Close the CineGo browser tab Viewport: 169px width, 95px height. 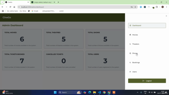pyautogui.click(x=28, y=2)
